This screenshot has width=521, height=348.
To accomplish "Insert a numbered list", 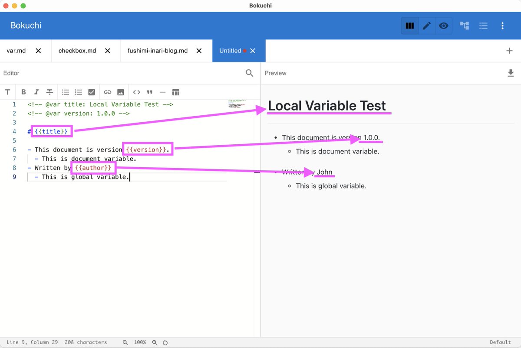I will pyautogui.click(x=79, y=92).
